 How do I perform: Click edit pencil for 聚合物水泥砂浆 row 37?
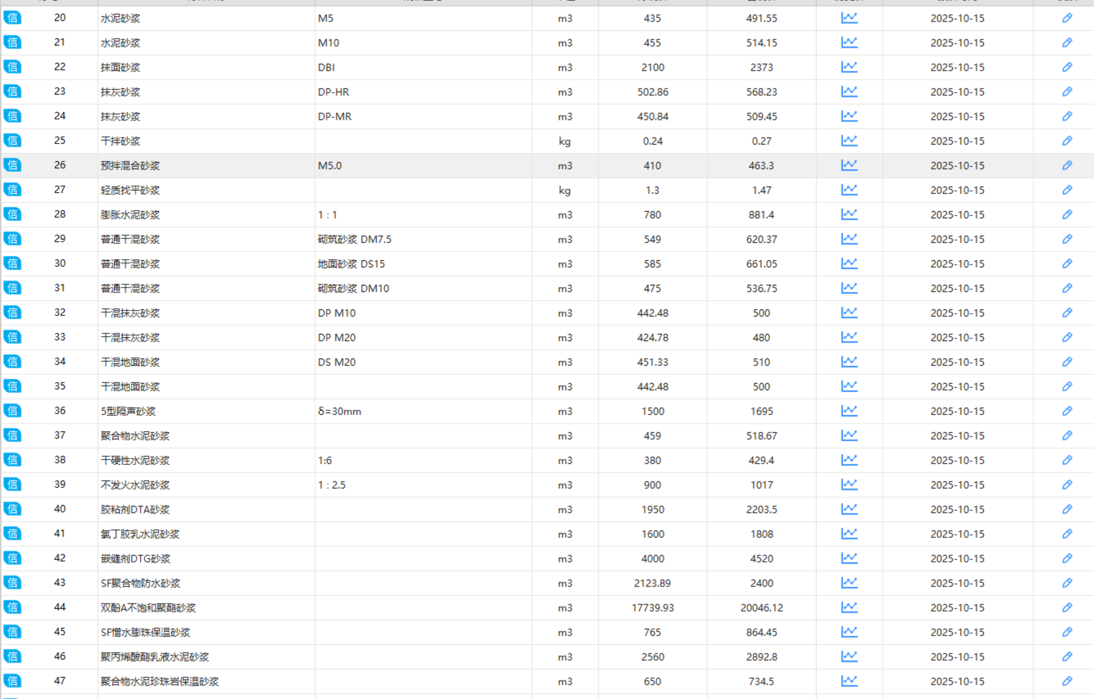pos(1067,435)
